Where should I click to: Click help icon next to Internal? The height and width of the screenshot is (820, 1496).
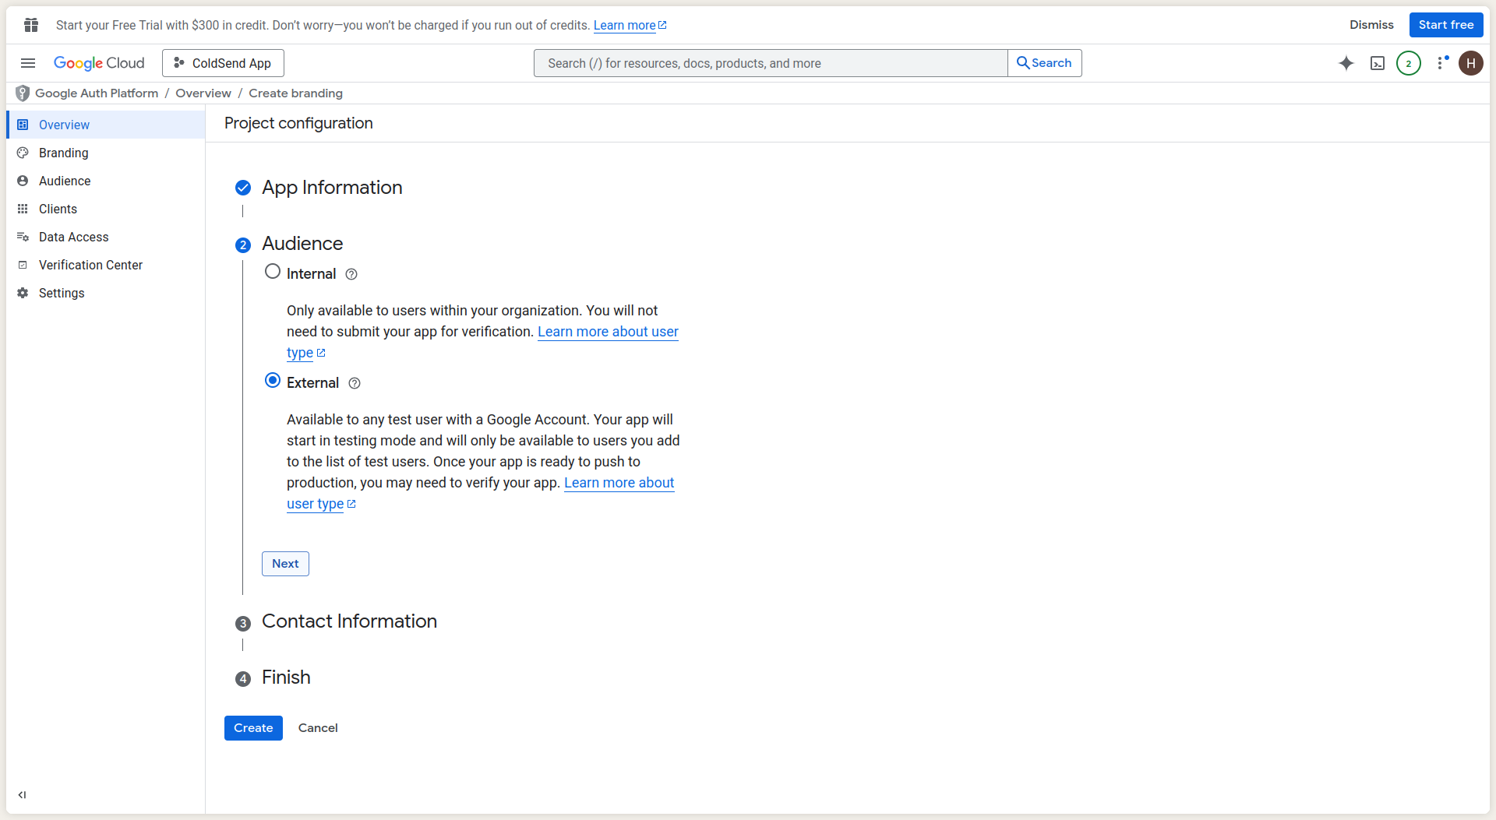click(351, 274)
